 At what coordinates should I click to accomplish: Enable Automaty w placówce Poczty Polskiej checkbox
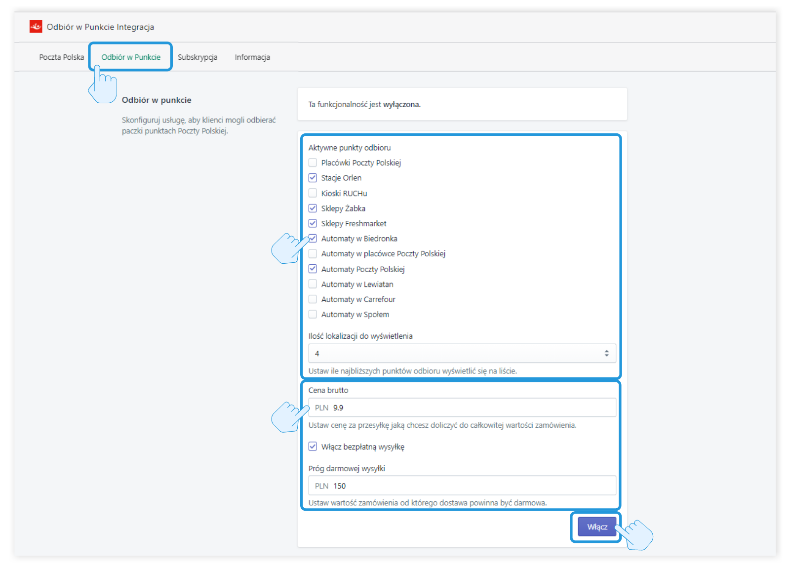pyautogui.click(x=313, y=254)
